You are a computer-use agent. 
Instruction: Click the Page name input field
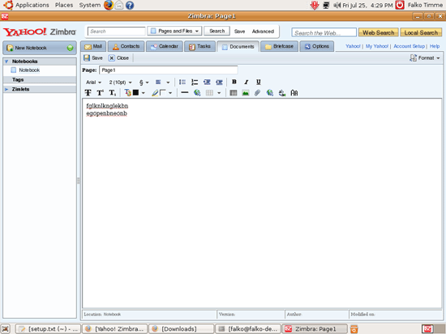coord(169,70)
